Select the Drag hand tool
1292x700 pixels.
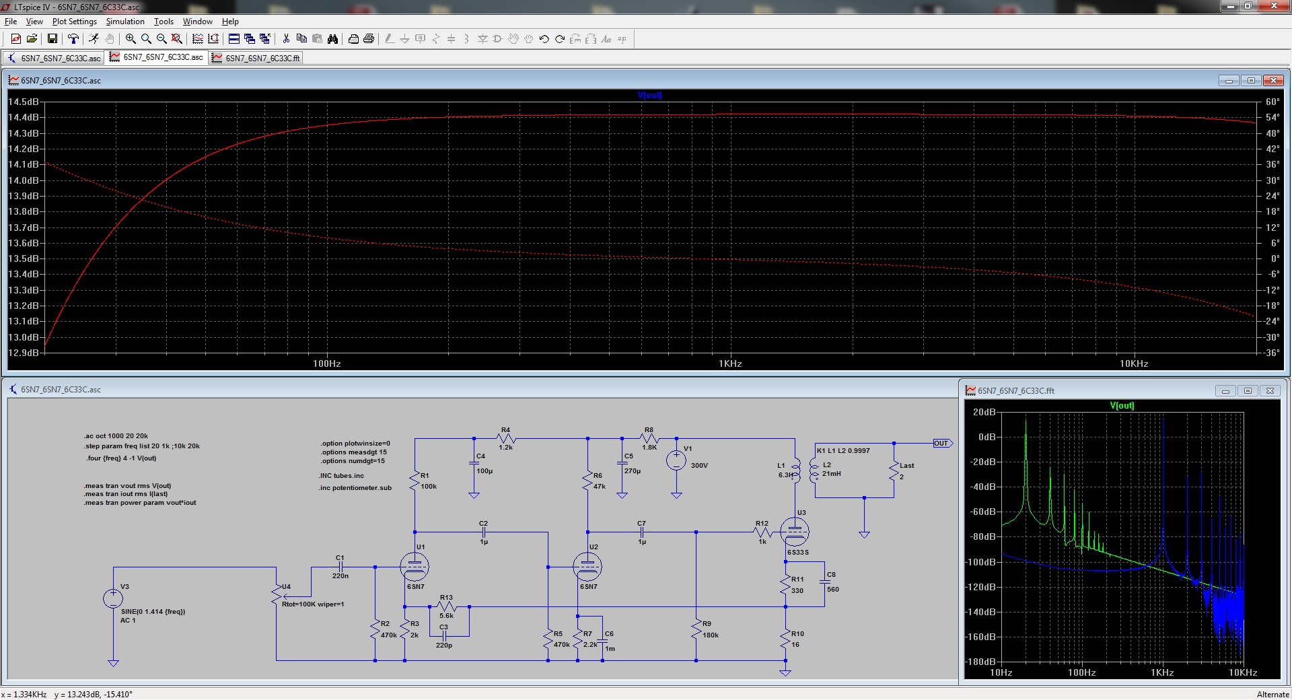point(529,39)
